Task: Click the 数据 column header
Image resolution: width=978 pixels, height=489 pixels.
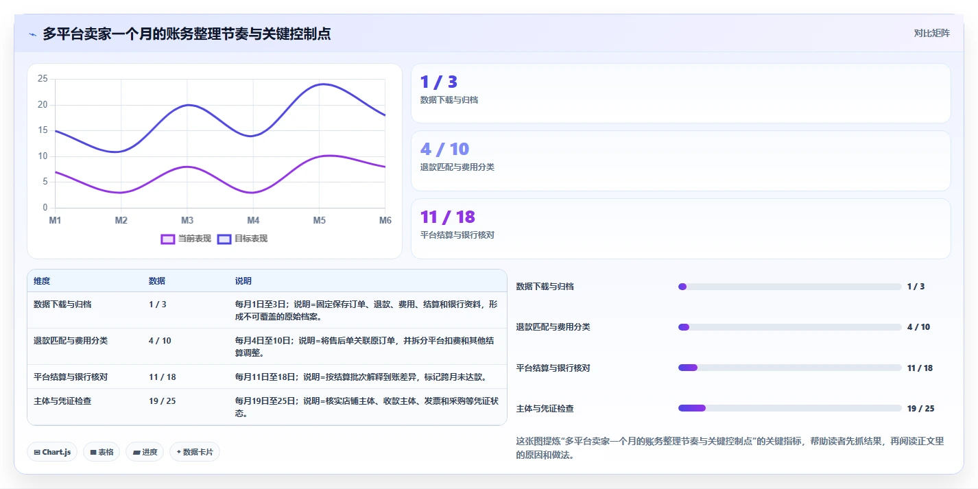Action: click(x=157, y=281)
